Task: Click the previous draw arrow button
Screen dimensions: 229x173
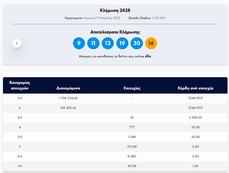Action: (17, 43)
